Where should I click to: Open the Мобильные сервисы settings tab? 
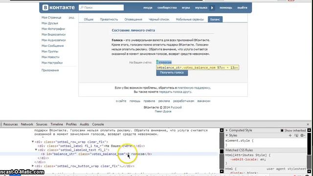click(190, 20)
